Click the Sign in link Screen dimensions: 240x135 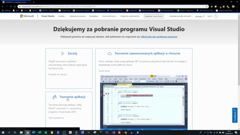tap(210, 16)
